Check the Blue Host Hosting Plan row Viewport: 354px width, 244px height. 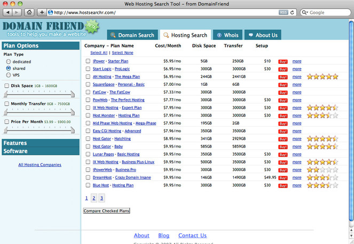tap(88, 185)
